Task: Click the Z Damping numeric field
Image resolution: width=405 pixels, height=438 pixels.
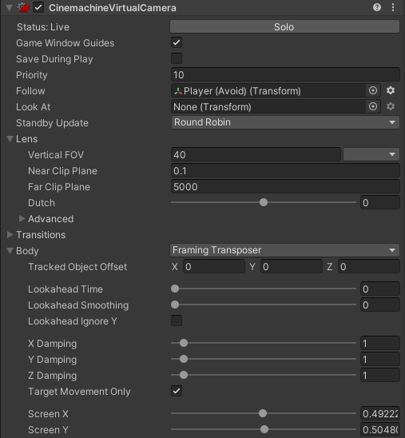Action: click(380, 375)
